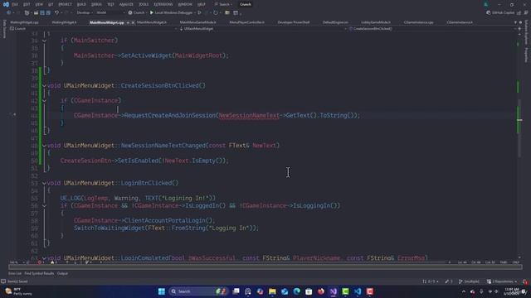531x298 pixels.
Task: Open Microsoft Store from the taskbar
Action: pyautogui.click(x=309, y=291)
